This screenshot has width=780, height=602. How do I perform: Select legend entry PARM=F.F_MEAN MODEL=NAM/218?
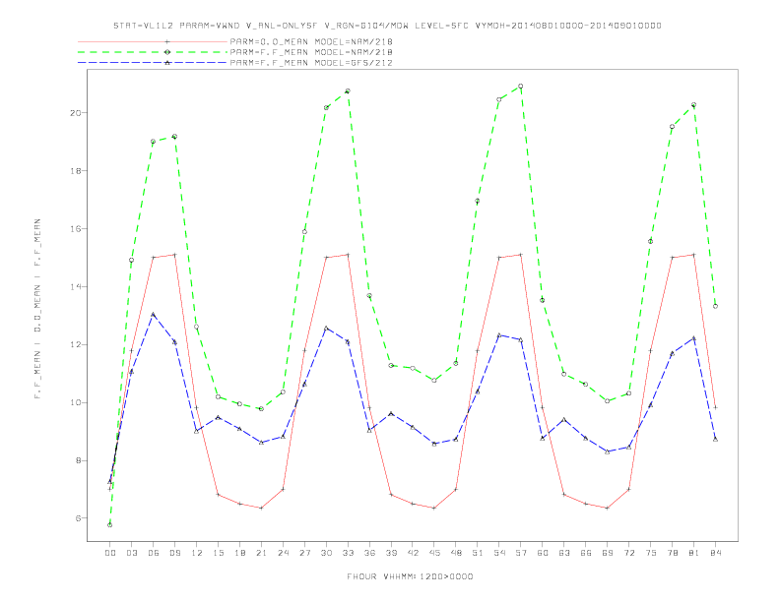coord(311,52)
